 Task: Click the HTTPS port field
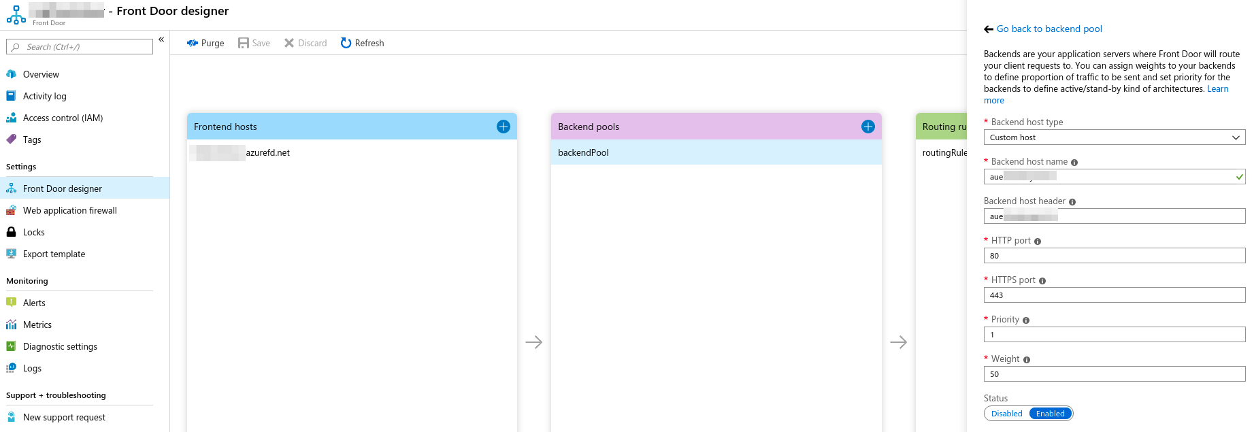(x=1115, y=295)
